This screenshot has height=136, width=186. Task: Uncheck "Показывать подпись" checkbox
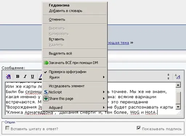click(x=139, y=128)
